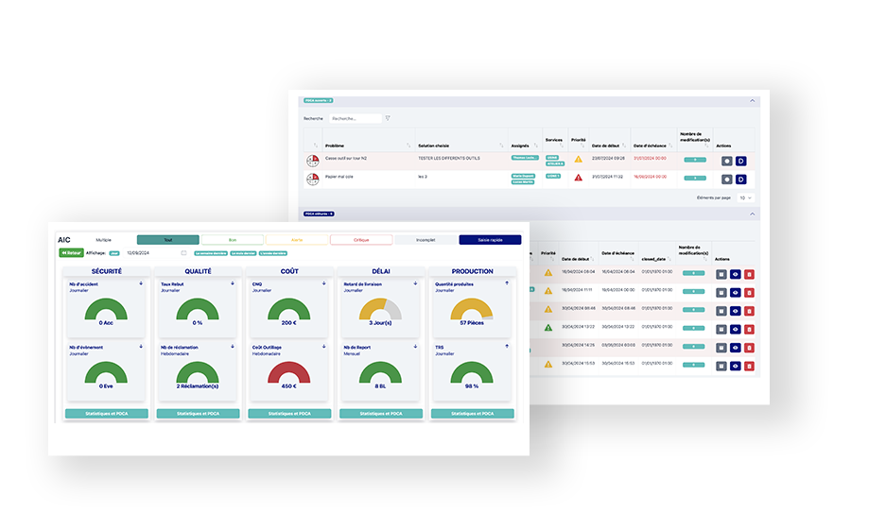
Task: Click the red Coût Outillage gauge
Action: point(288,372)
